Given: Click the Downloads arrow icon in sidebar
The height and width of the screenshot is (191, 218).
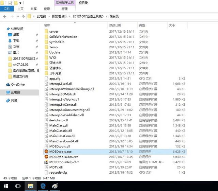Looking at the screenshot, I should [10, 41].
